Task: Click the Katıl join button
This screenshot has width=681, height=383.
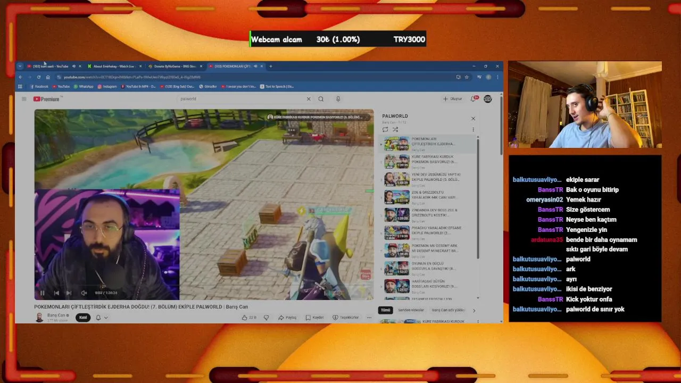Action: (x=83, y=318)
